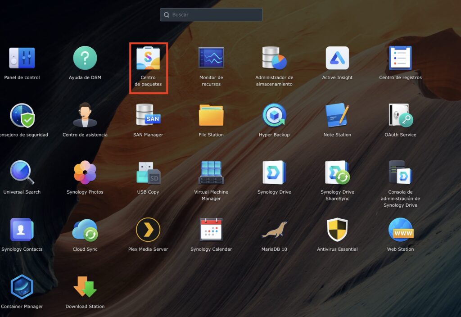This screenshot has height=317, width=461.
Task: Open Synology Photos
Action: pos(85,172)
